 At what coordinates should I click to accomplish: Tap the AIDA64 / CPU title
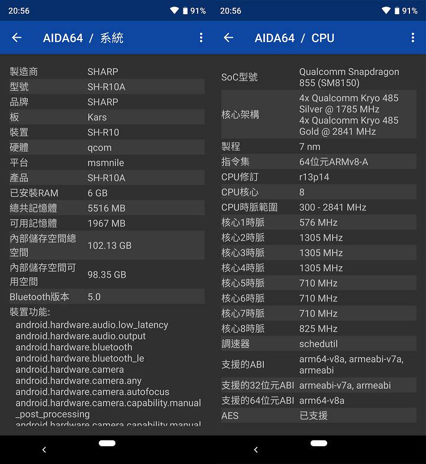[295, 38]
